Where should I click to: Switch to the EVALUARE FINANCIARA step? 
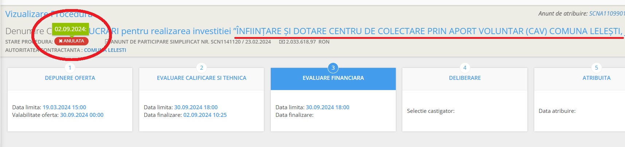pos(333,78)
